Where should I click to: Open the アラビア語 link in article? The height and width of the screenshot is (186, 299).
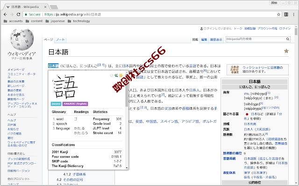(190, 121)
